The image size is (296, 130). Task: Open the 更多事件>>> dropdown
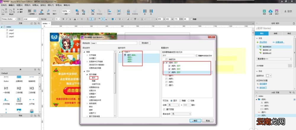(x=274, y=59)
